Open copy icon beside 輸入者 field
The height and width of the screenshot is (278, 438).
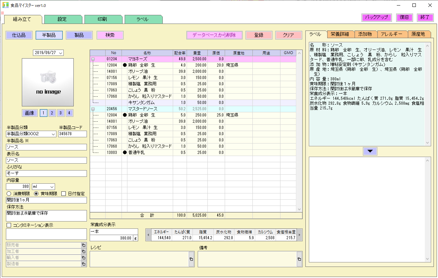[83, 258]
